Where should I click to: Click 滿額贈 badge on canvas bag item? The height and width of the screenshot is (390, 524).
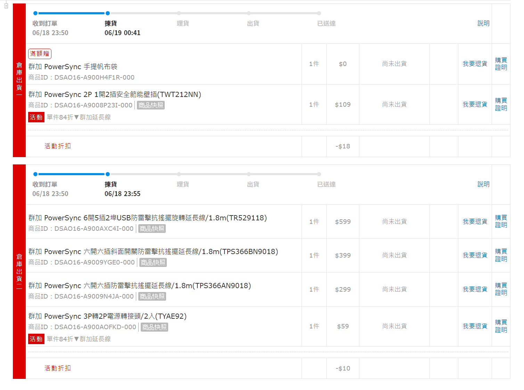point(40,54)
